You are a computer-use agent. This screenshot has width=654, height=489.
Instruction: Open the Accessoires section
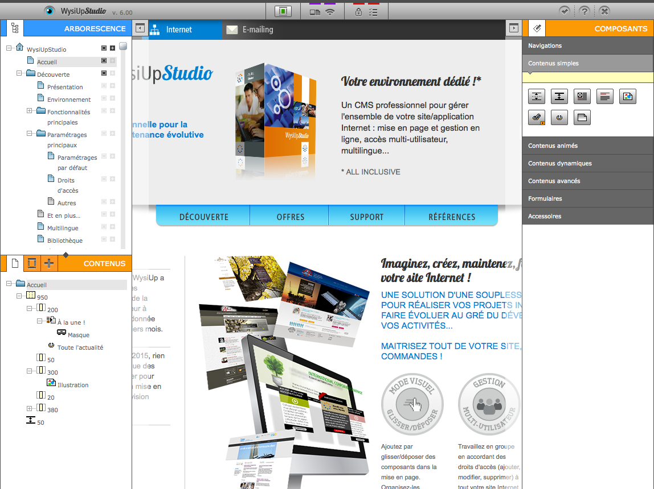point(588,216)
